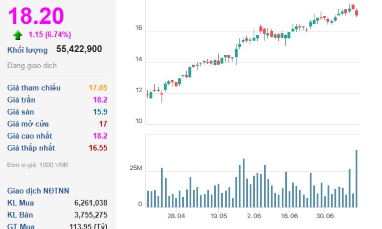Screen dimensions: 382x229
Task: Click the large 18.20 price figure
Action: click(x=36, y=16)
